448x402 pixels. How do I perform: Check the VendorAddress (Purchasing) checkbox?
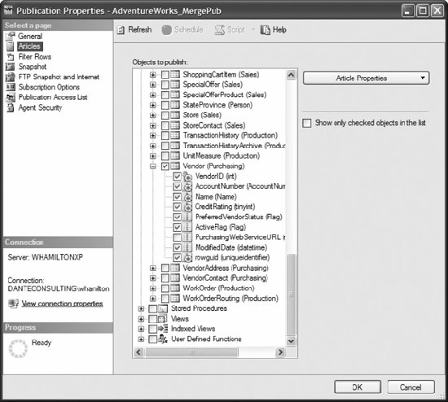pyautogui.click(x=165, y=268)
